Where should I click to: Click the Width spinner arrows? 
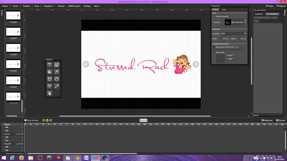(x=227, y=39)
